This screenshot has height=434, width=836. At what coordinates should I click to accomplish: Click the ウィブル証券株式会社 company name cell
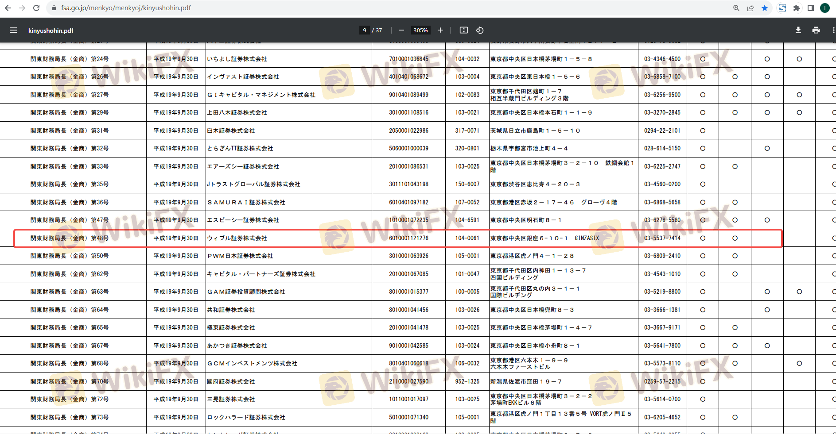(237, 238)
